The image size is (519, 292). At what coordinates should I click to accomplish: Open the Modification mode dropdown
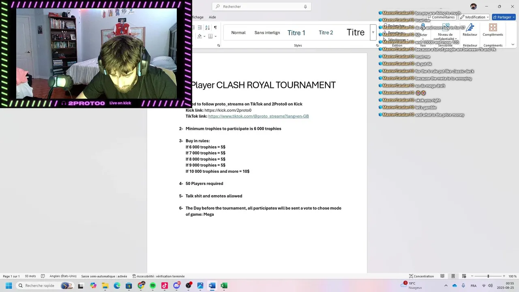(474, 17)
